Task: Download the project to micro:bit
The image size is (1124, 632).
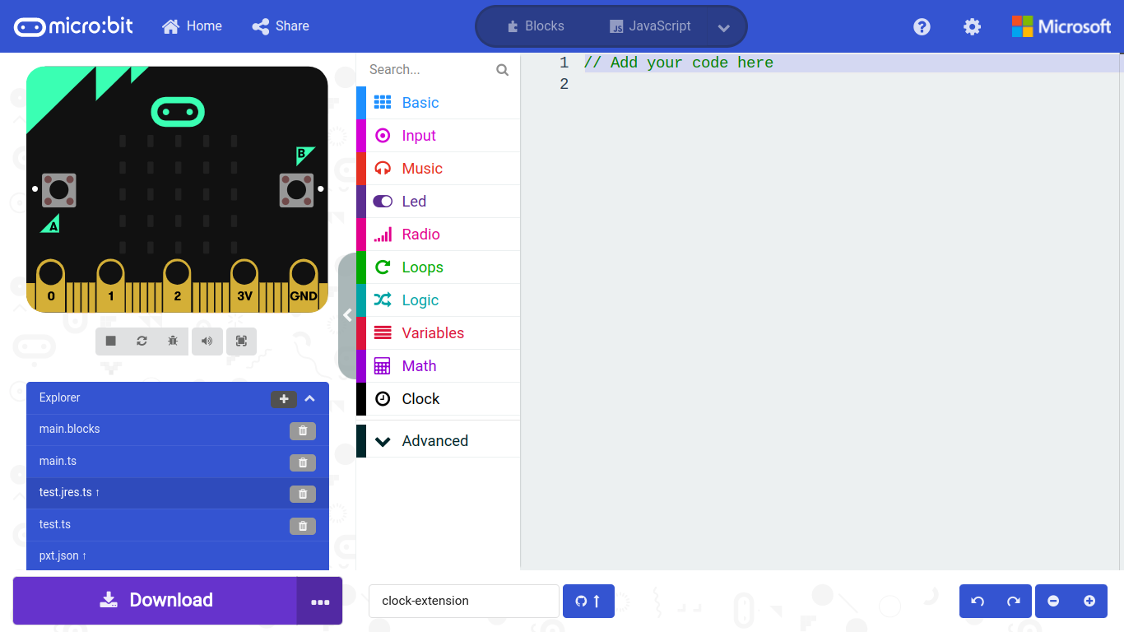Action: coord(156,600)
